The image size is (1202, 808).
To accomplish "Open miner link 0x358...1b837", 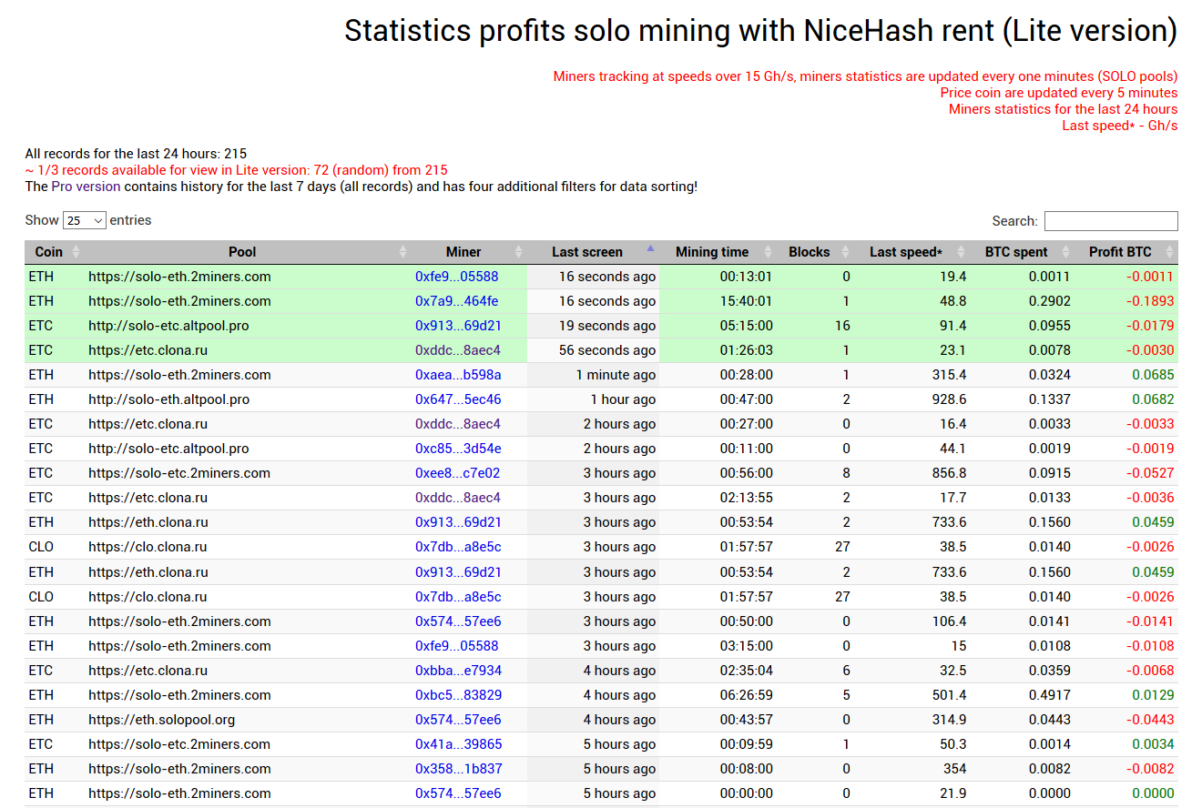I will tap(458, 769).
